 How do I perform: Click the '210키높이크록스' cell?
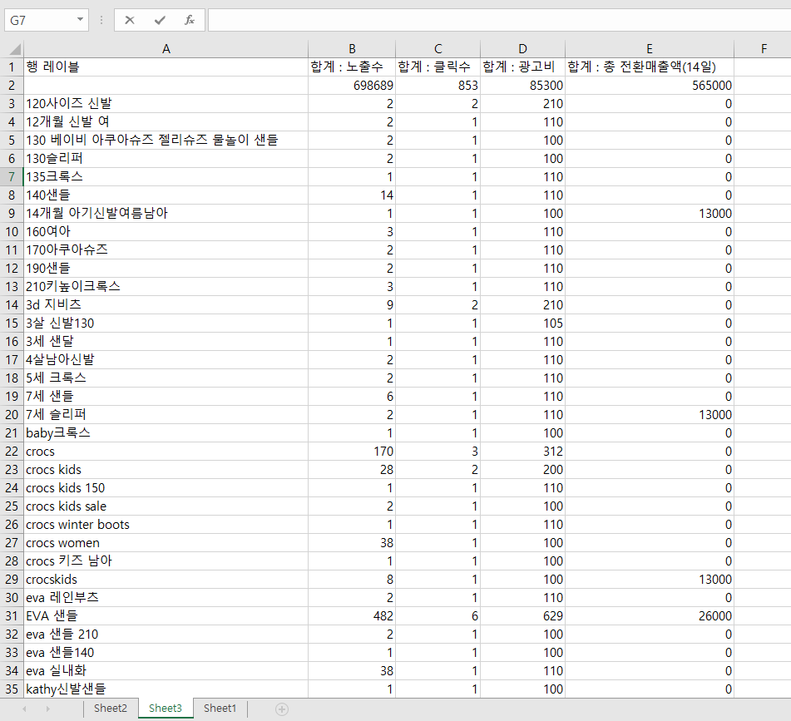tap(166, 286)
